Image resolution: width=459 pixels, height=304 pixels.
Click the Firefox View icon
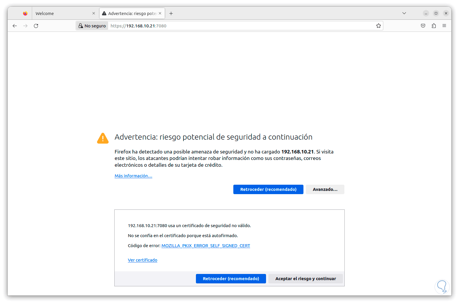tap(25, 14)
